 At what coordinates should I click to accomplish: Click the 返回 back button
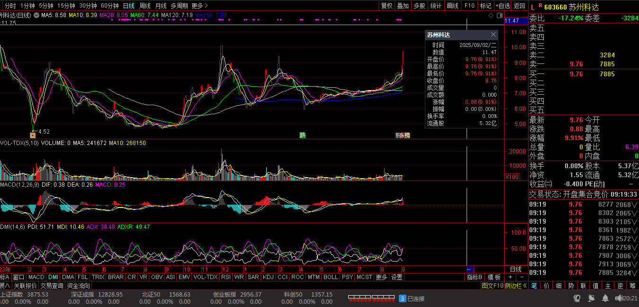coord(520,6)
